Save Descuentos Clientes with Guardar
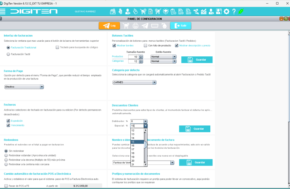 point(195,129)
